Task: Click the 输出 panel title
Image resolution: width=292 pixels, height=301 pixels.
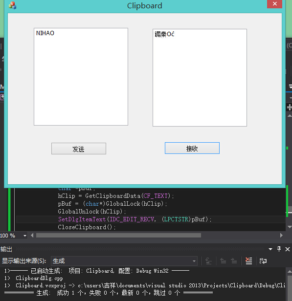Action: point(6,249)
